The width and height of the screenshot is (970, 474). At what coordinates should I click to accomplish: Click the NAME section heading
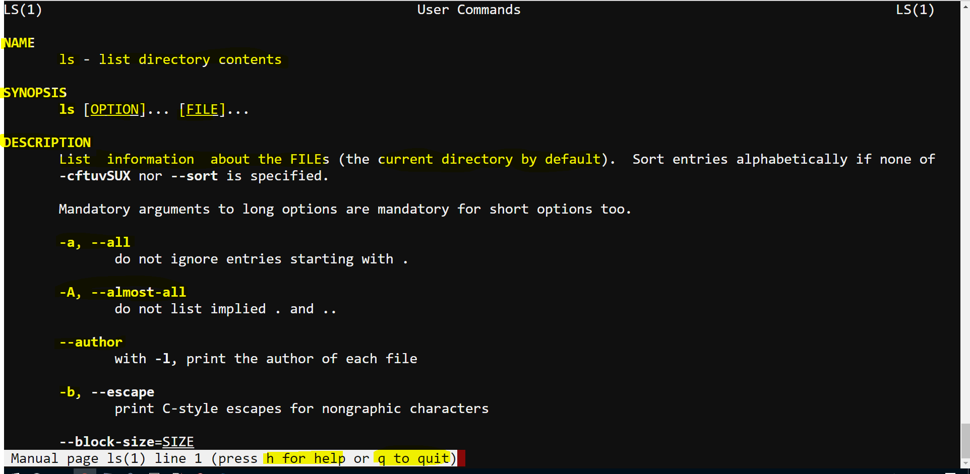tap(19, 43)
